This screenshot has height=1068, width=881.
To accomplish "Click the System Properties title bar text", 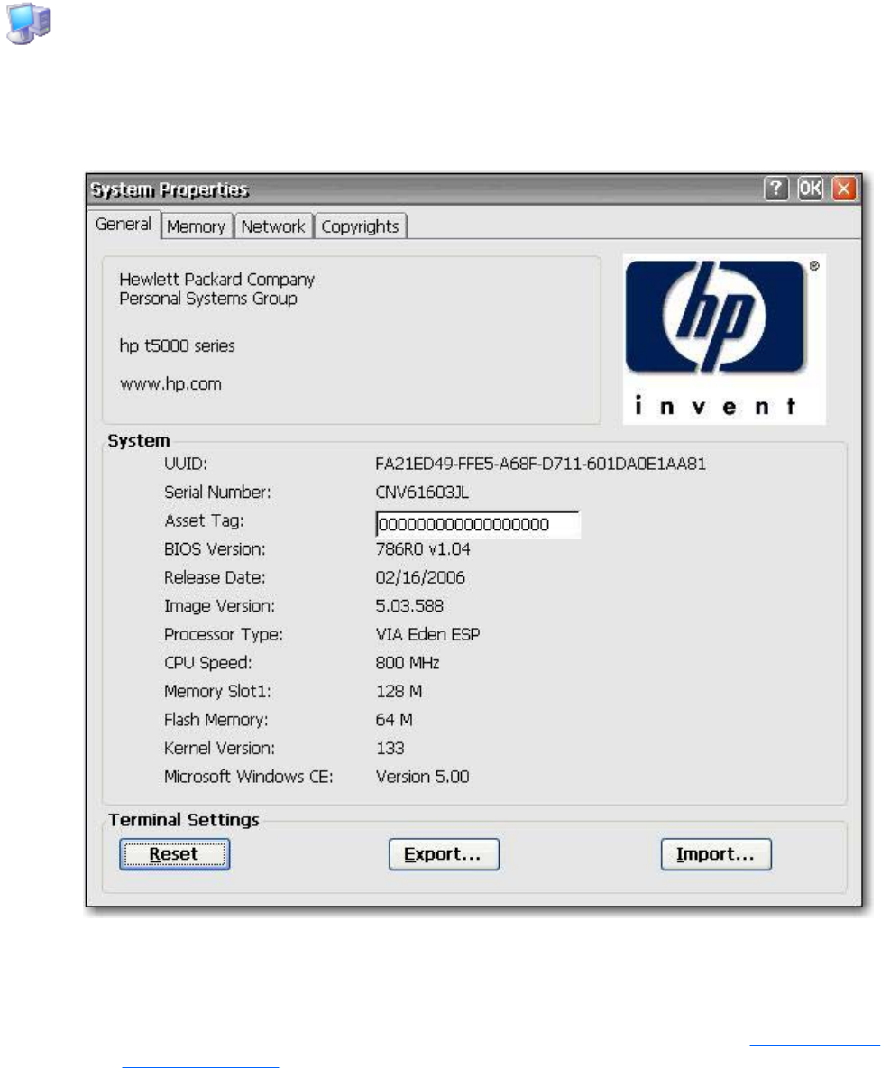I will click(x=170, y=189).
